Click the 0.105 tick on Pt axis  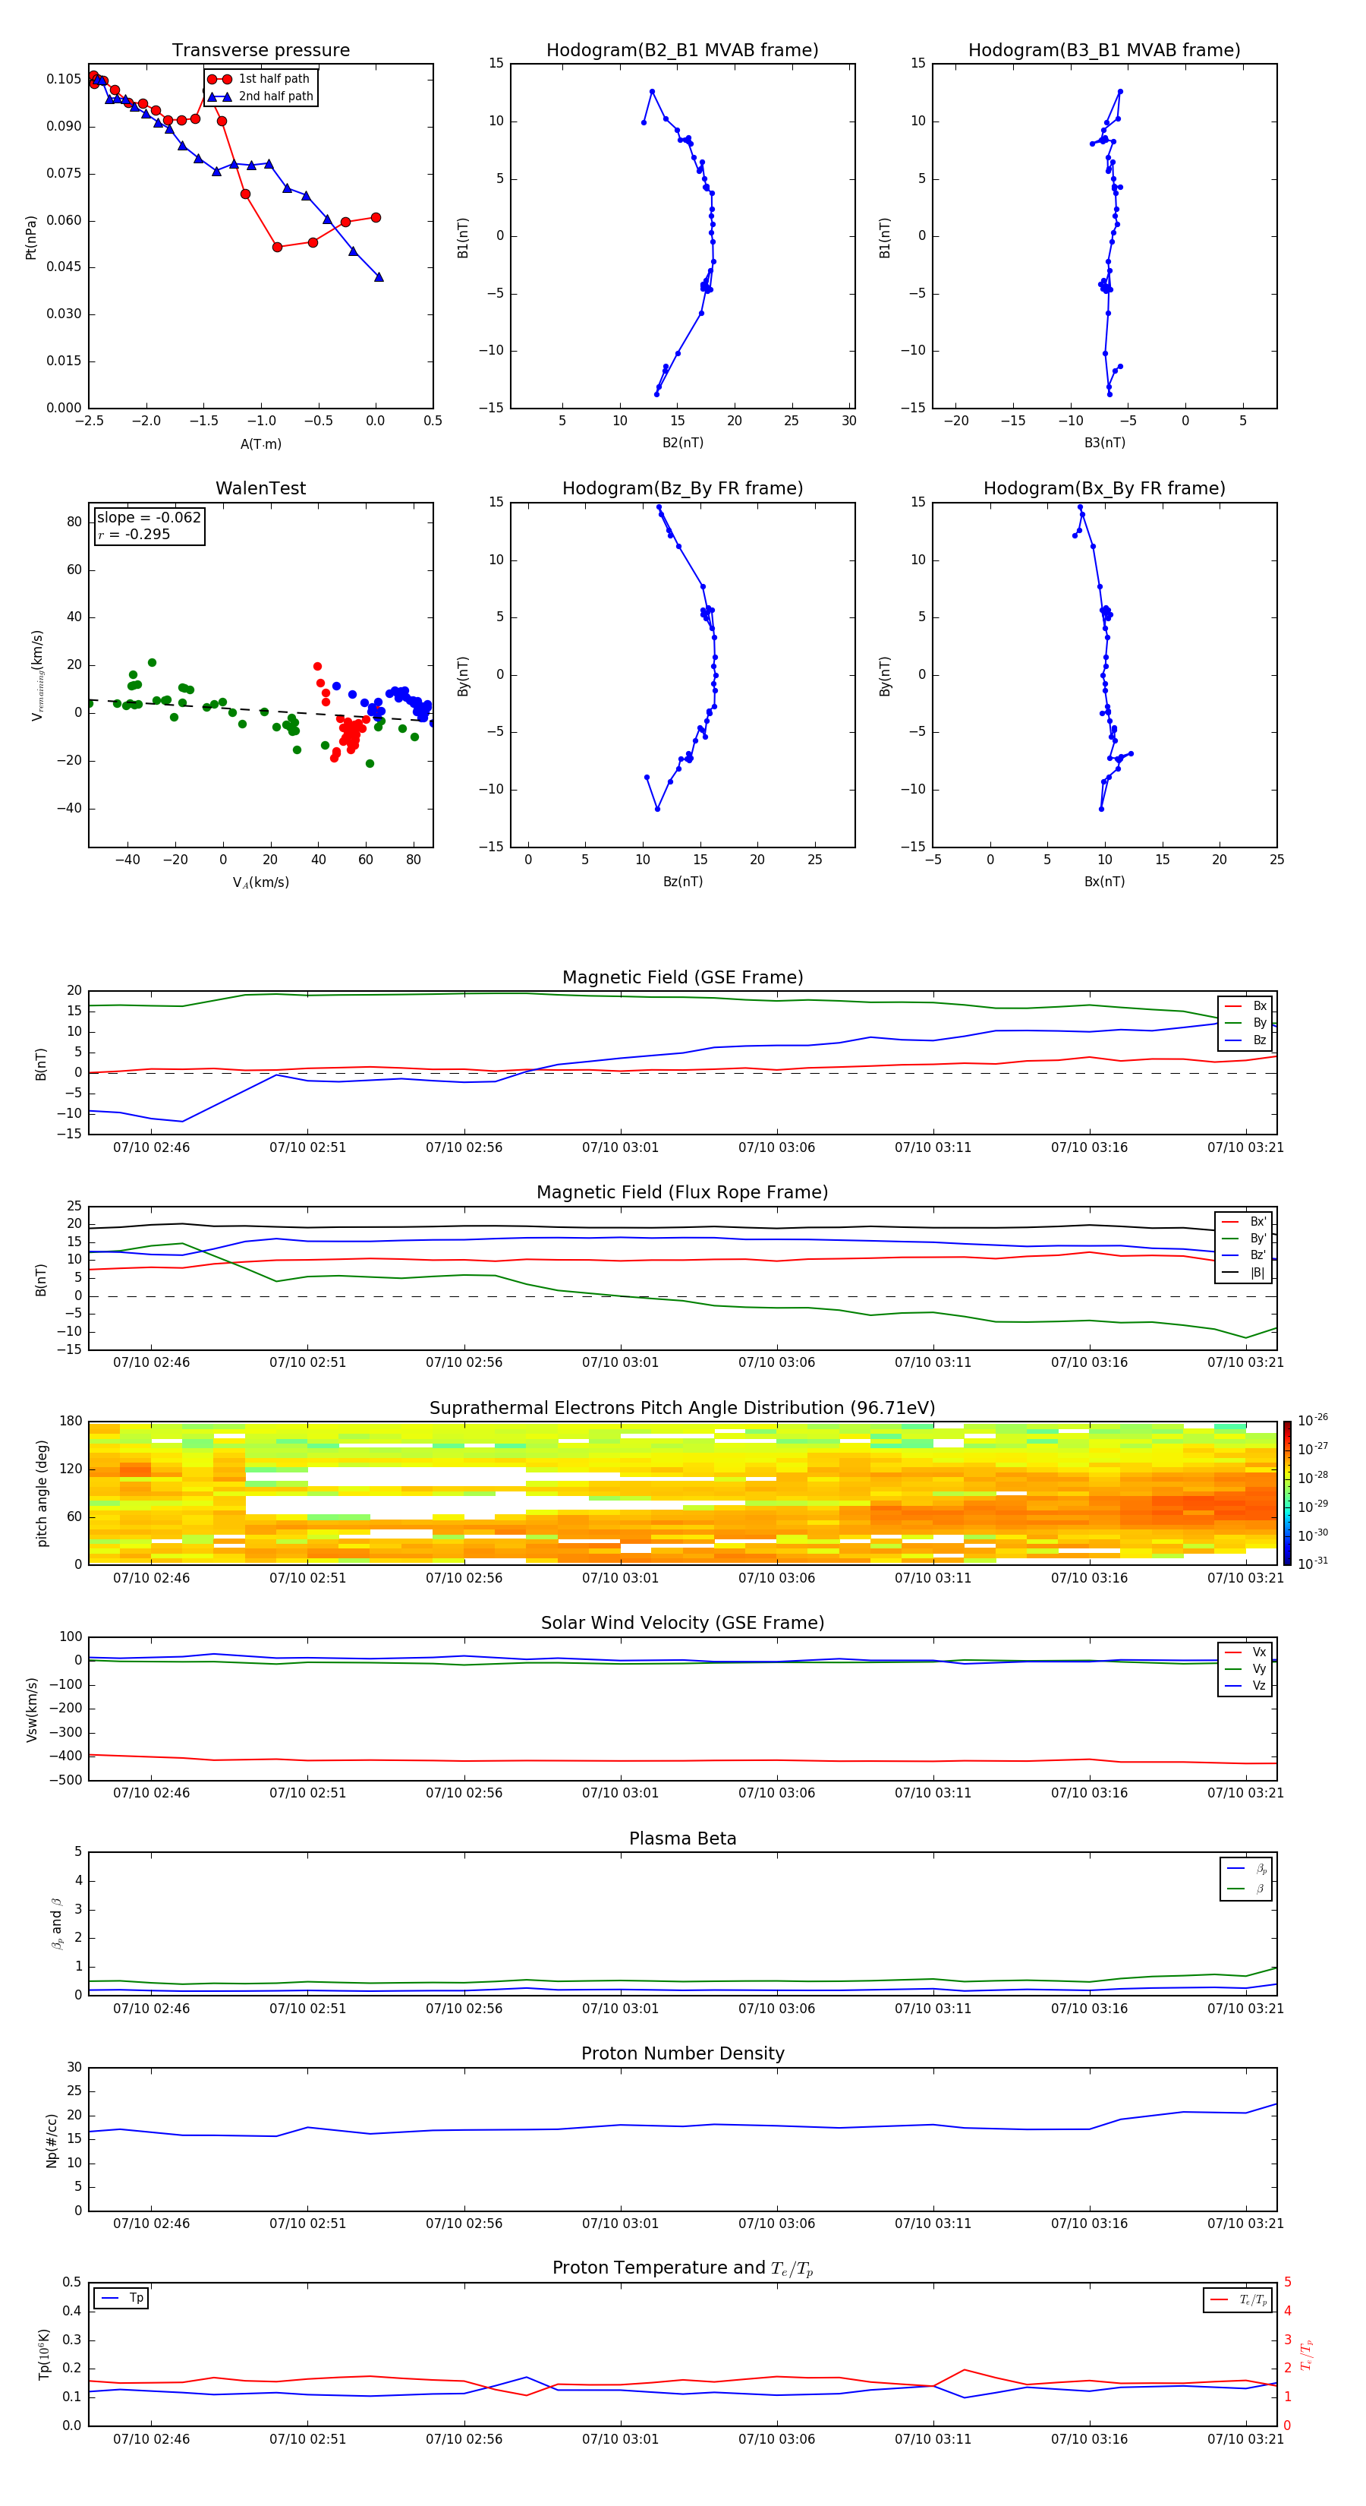[63, 79]
